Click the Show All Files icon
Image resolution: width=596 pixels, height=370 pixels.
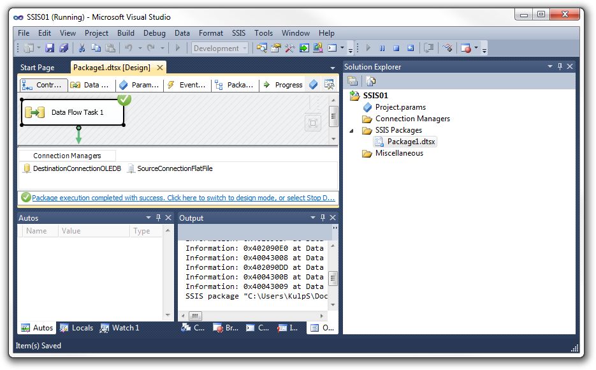tap(370, 81)
